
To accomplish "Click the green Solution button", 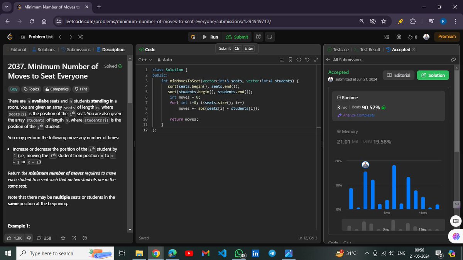I will tap(433, 75).
